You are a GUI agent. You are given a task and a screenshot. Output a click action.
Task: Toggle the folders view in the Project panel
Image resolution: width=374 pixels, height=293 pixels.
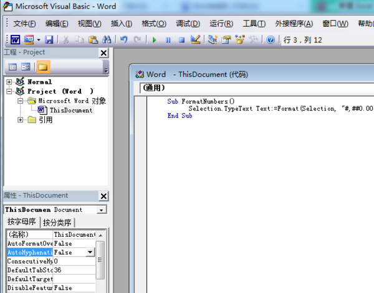43,67
